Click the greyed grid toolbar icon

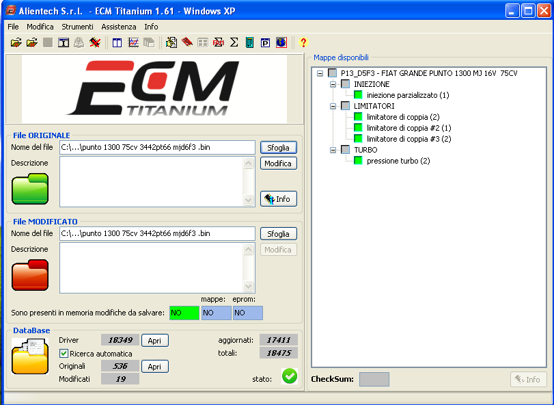[203, 43]
